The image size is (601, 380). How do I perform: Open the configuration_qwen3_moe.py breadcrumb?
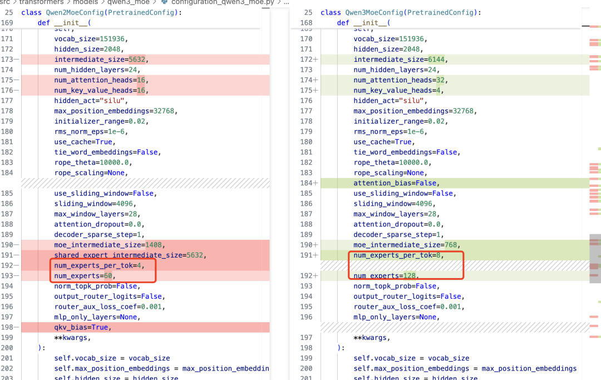click(x=223, y=2)
